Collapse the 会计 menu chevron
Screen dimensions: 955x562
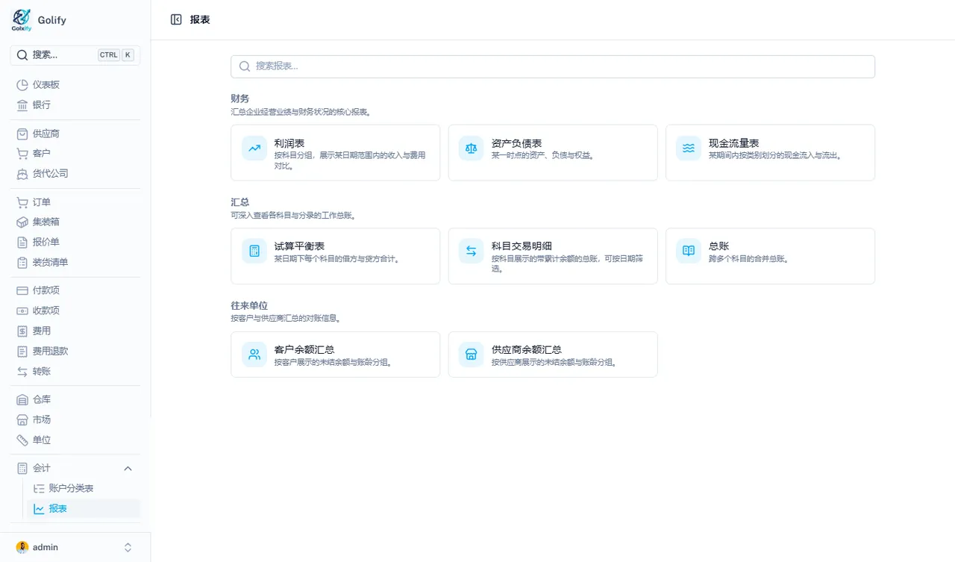tap(128, 469)
